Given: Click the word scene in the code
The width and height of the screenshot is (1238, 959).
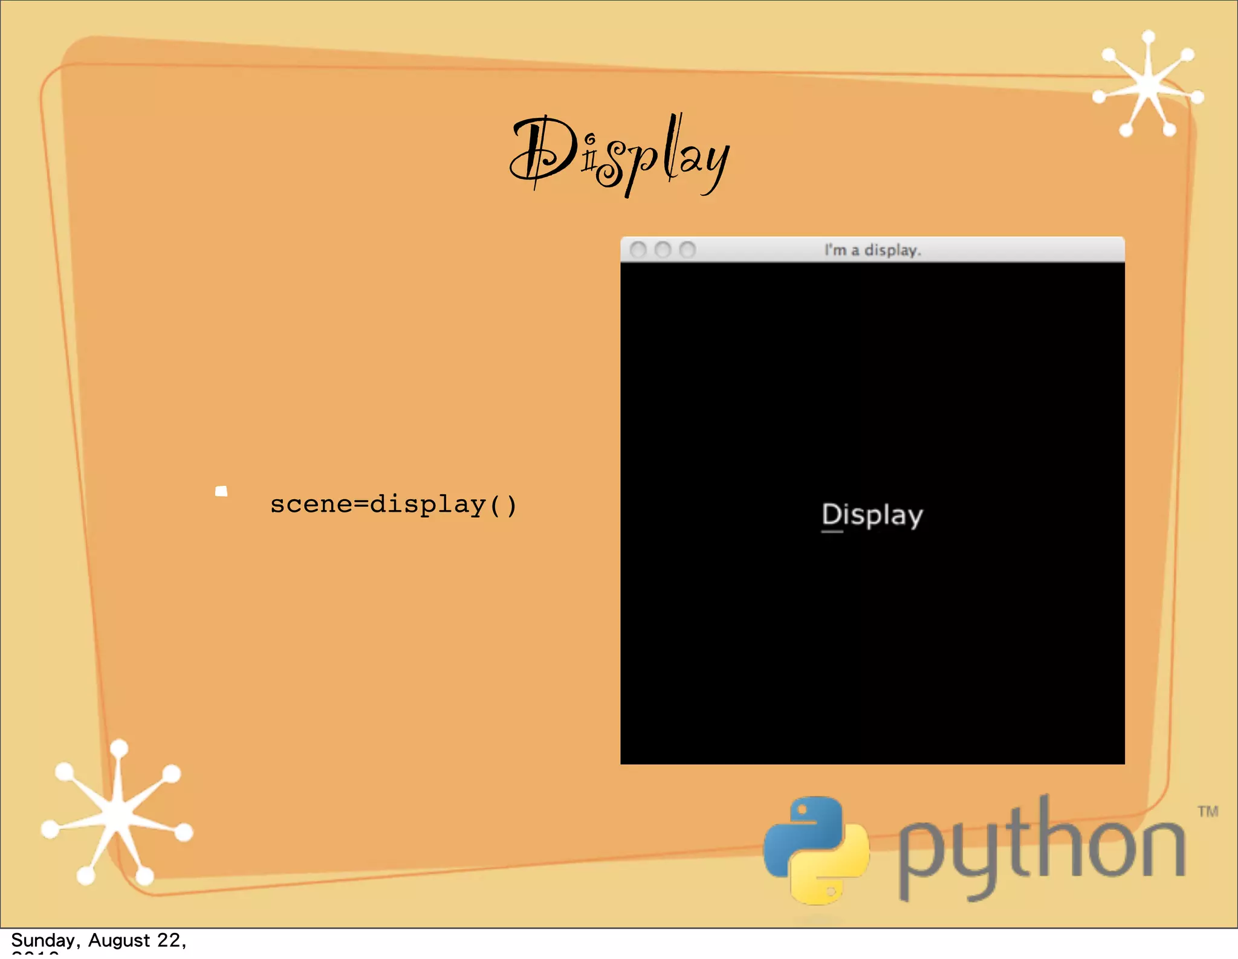Looking at the screenshot, I should 311,505.
